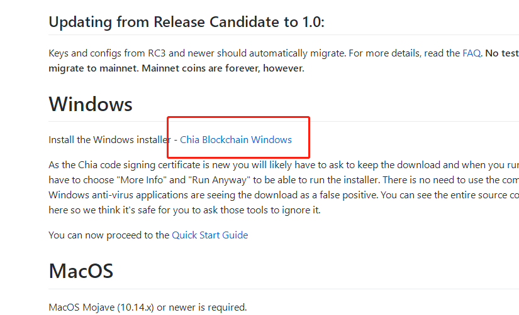Click the 'Windows anti-virus applications' line

click(x=284, y=195)
